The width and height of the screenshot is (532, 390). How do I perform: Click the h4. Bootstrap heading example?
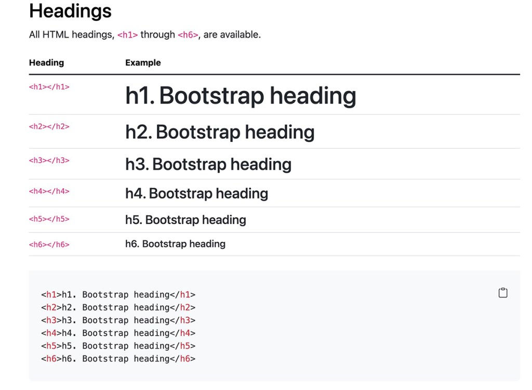coord(196,193)
